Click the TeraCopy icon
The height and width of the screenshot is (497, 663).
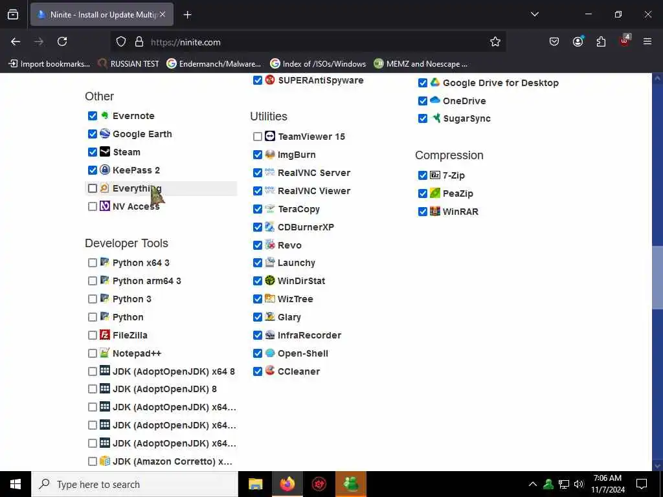(x=270, y=209)
